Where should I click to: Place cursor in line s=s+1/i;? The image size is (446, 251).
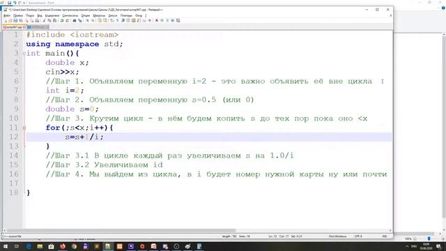84,137
